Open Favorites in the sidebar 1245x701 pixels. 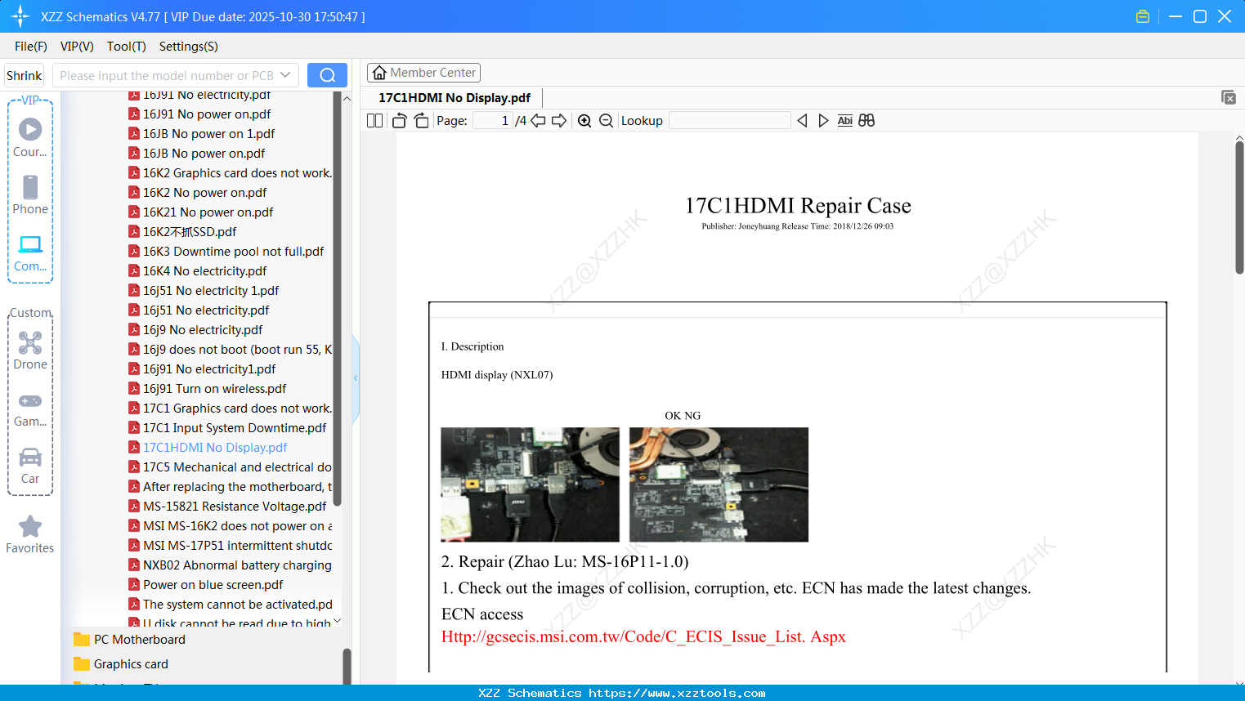(30, 534)
